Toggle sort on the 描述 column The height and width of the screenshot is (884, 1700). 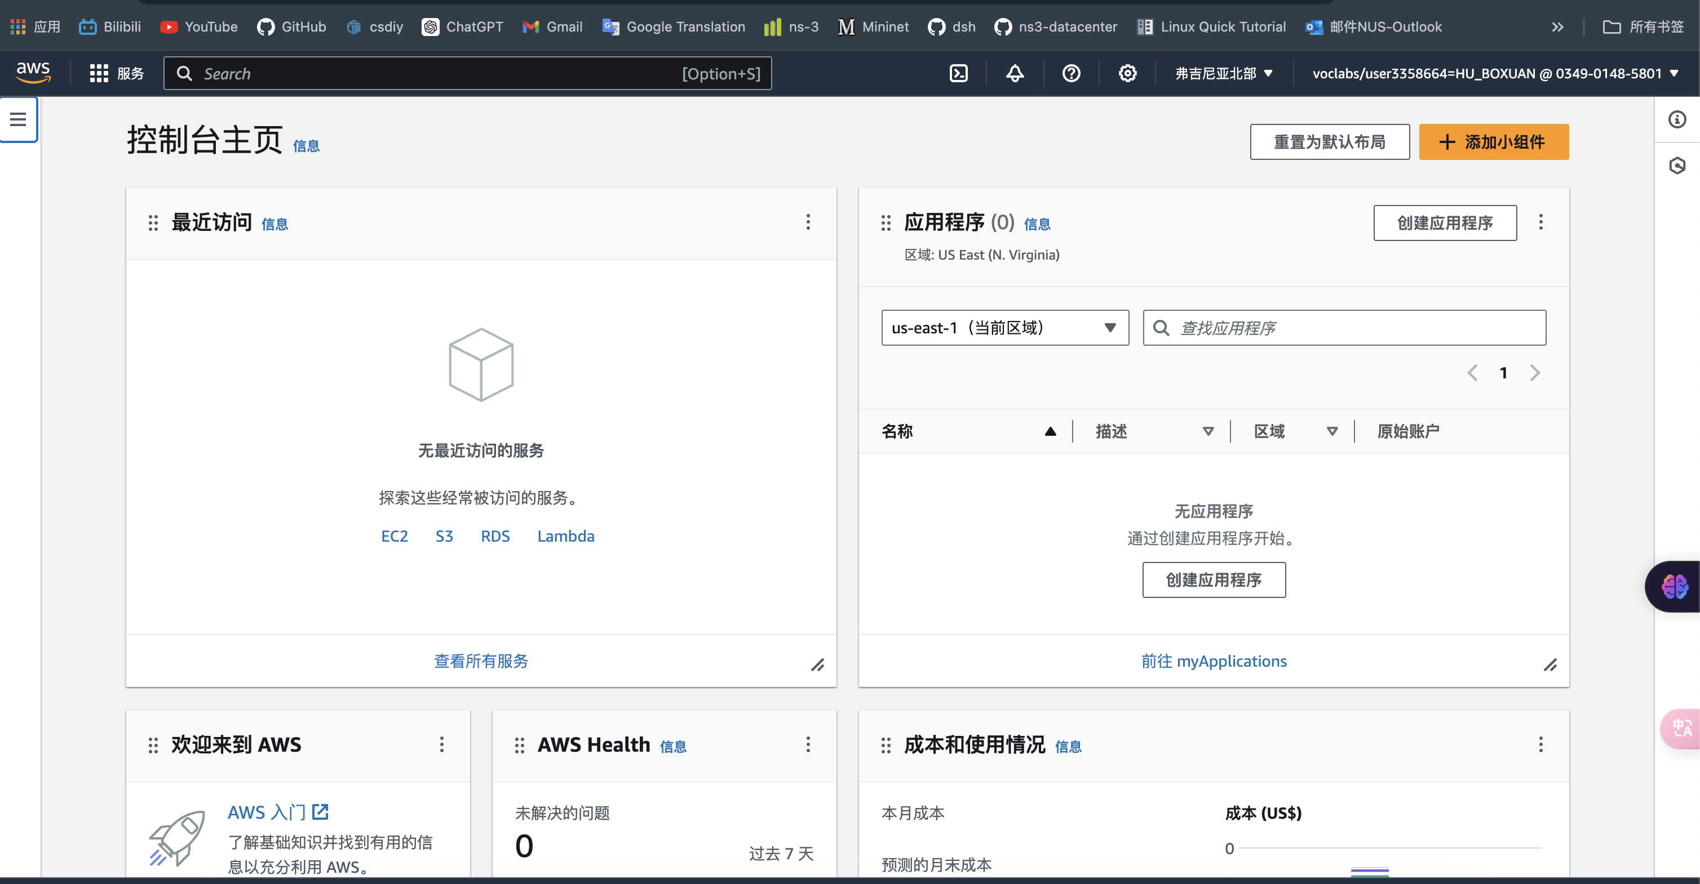[x=1208, y=431]
